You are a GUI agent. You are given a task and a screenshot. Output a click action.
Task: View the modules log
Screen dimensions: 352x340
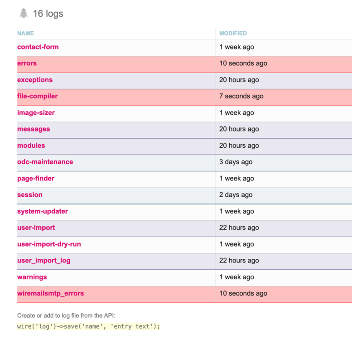point(31,146)
